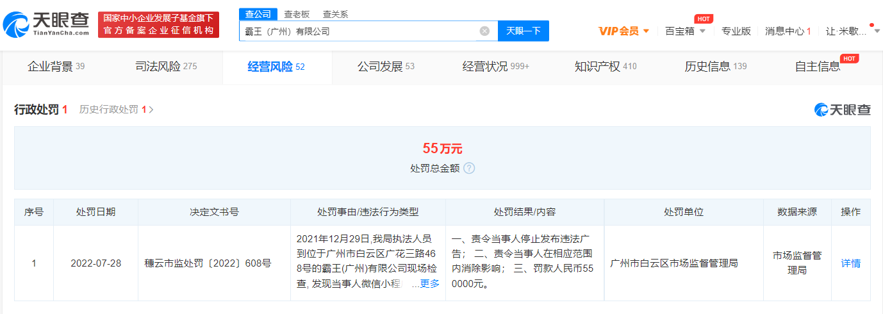
Task: Open the 专业版 link
Action: coord(736,31)
